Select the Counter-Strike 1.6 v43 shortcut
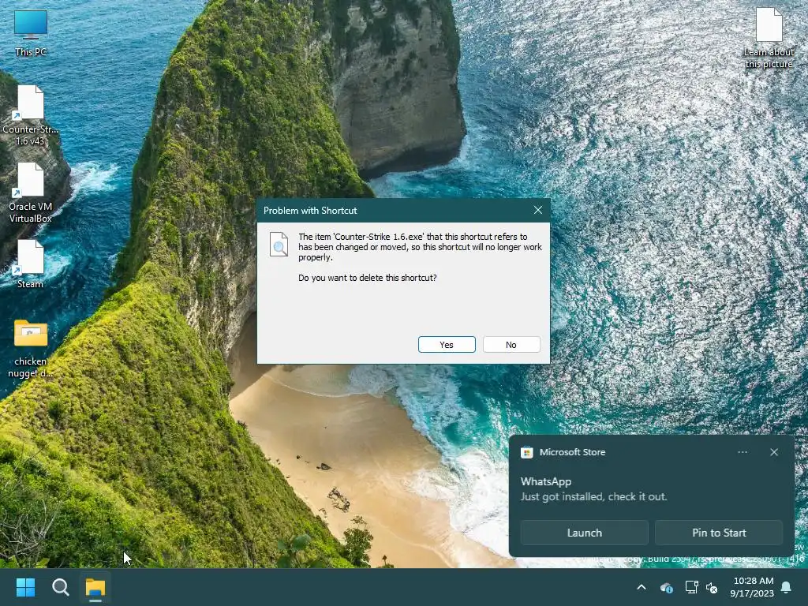Image resolution: width=808 pixels, height=606 pixels. click(x=31, y=115)
